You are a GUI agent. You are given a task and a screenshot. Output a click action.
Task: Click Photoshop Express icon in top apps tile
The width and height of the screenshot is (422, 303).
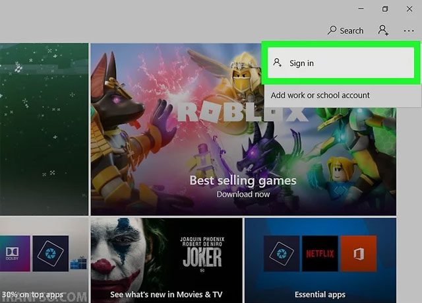(51, 253)
